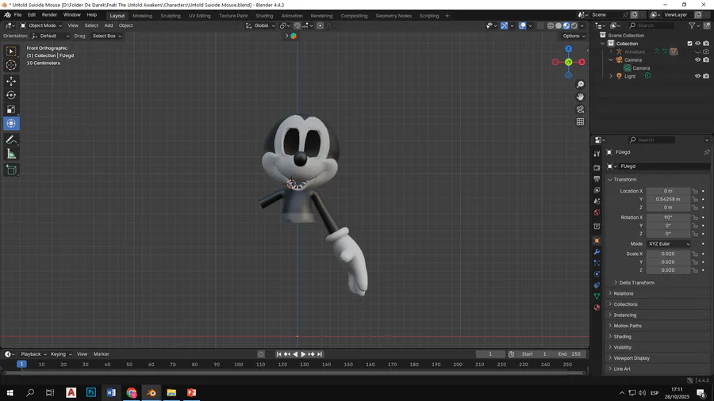The height and width of the screenshot is (401, 714).
Task: Expand the Motion Paths panel
Action: 610,326
